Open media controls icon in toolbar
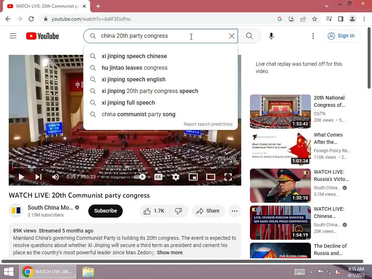372x279 pixels. pos(329,19)
